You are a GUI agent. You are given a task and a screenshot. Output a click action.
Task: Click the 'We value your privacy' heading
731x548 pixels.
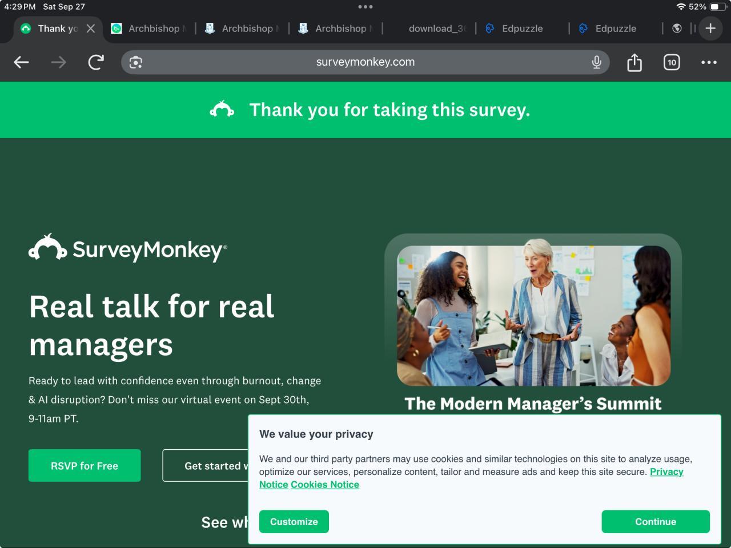(x=316, y=434)
